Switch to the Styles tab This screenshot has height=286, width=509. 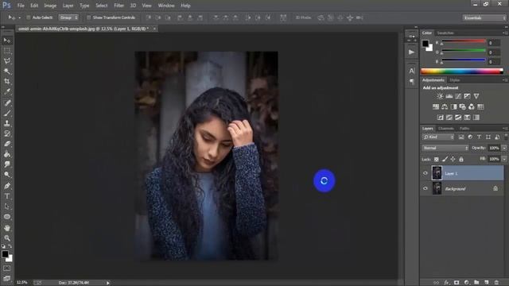click(x=454, y=79)
